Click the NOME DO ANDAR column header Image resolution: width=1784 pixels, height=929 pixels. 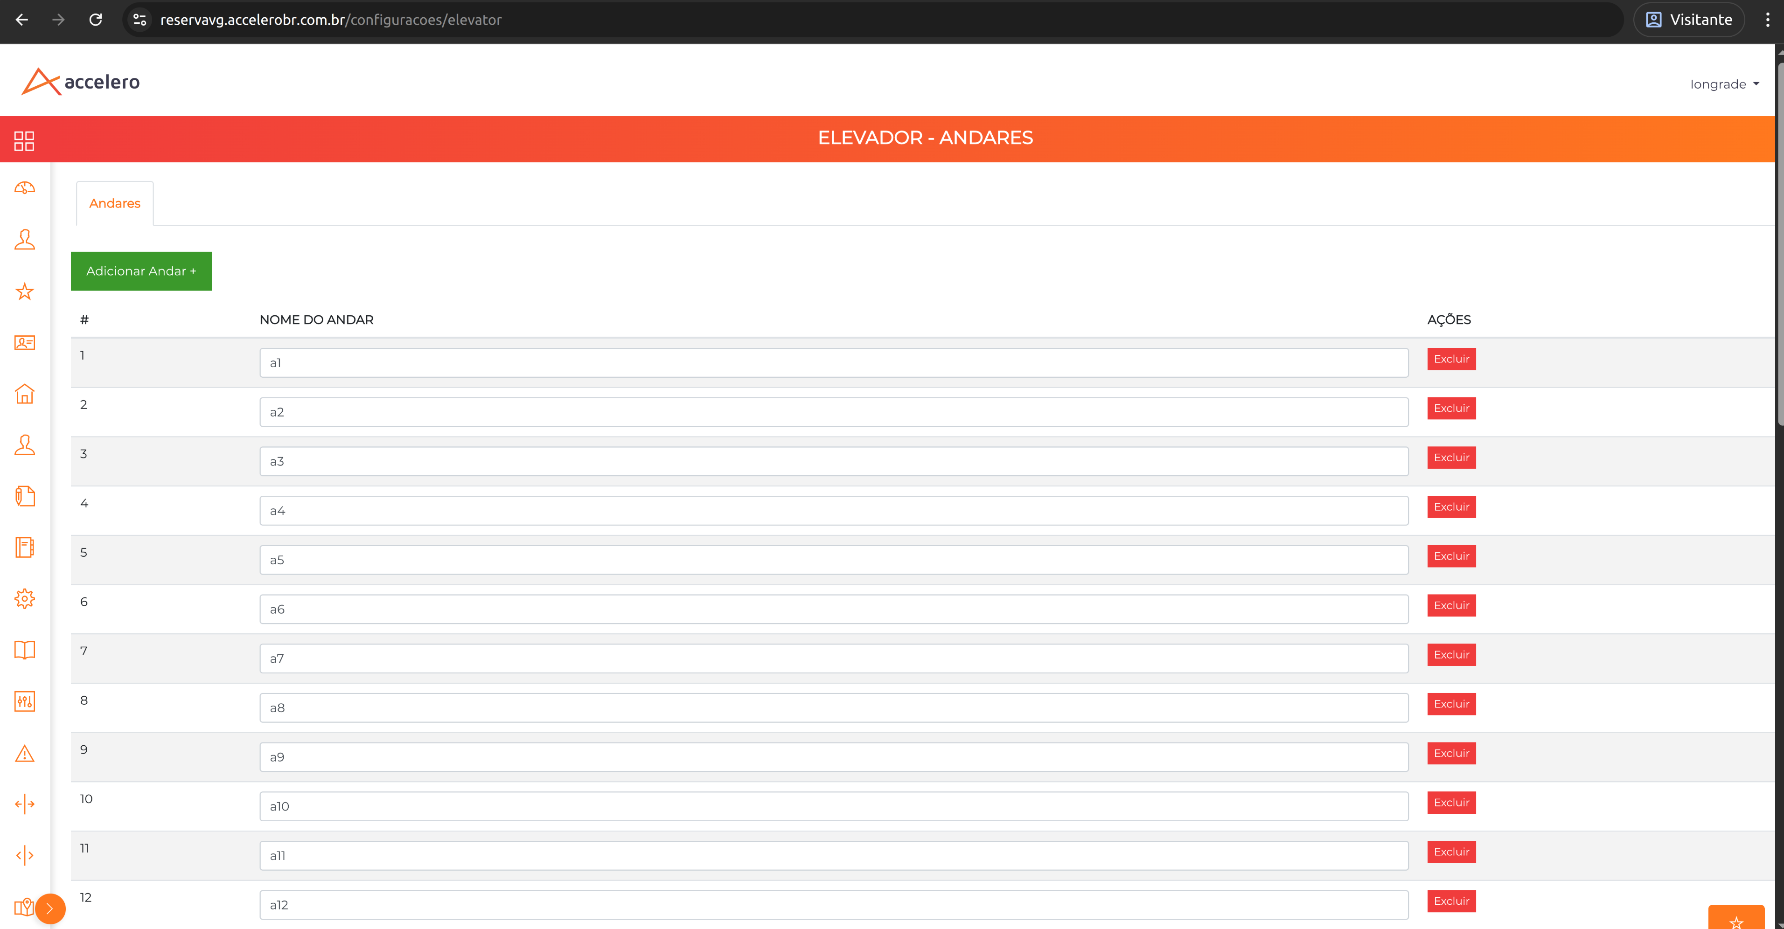pyautogui.click(x=316, y=320)
